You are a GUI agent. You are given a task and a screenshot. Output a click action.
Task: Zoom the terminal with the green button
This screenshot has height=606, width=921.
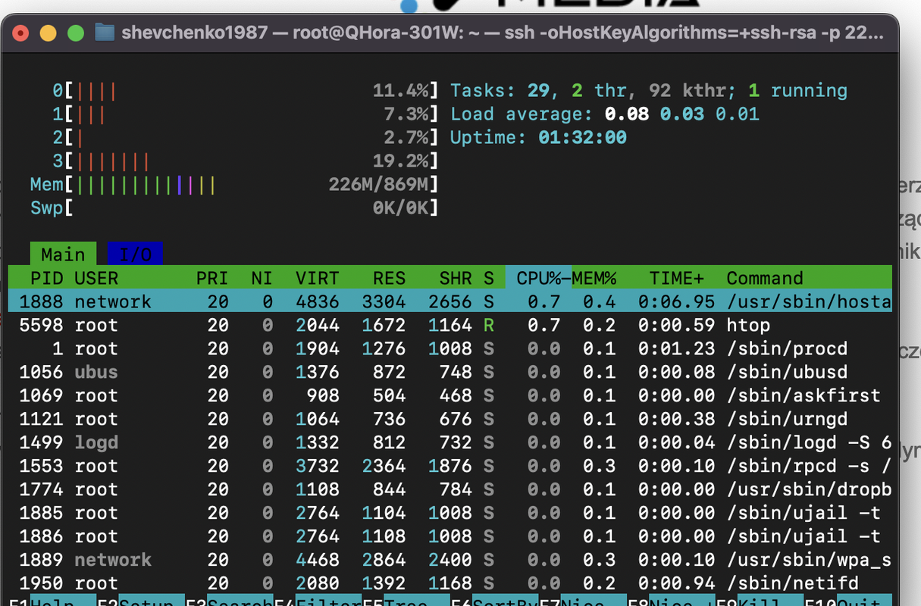75,33
